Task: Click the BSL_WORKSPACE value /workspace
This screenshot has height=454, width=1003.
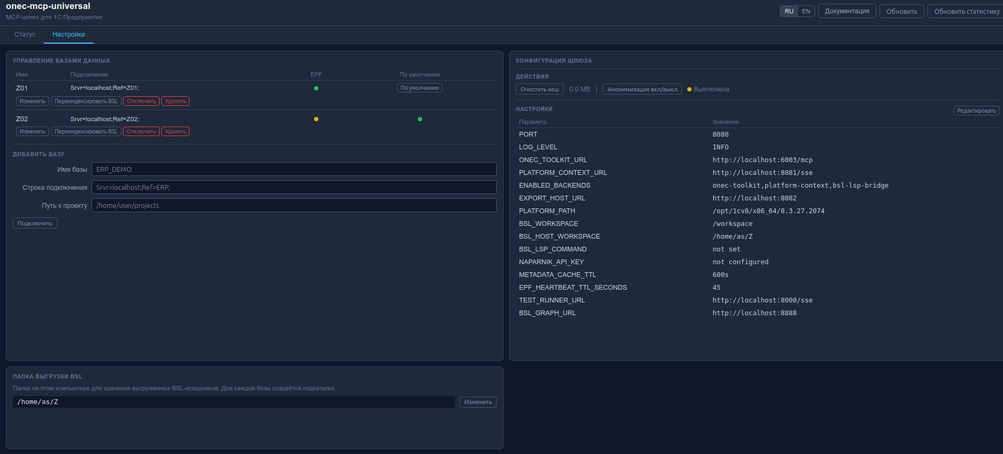Action: point(733,224)
